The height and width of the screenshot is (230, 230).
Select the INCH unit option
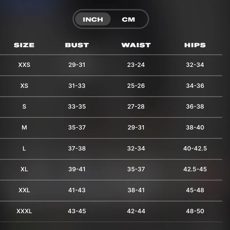pyautogui.click(x=93, y=19)
